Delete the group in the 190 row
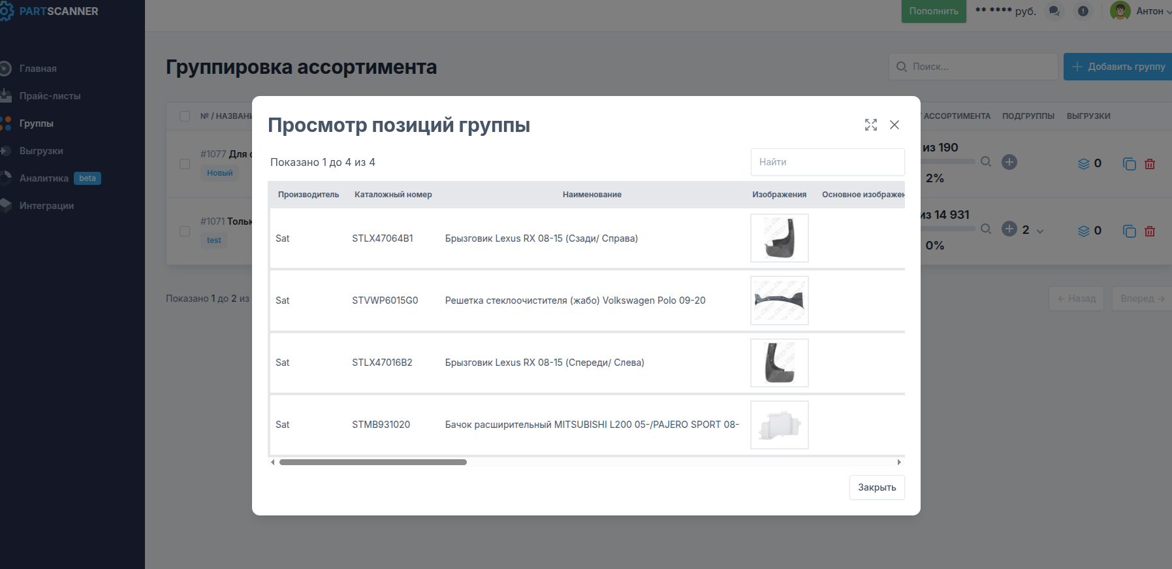Viewport: 1172px width, 569px height. pos(1150,164)
